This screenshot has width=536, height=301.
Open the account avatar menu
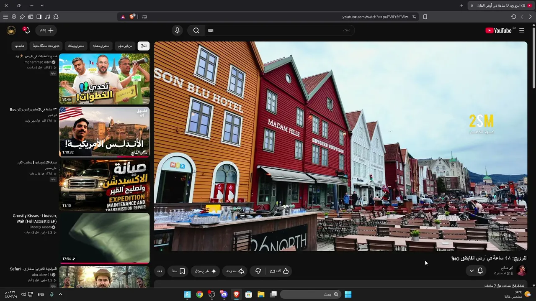coord(11,31)
